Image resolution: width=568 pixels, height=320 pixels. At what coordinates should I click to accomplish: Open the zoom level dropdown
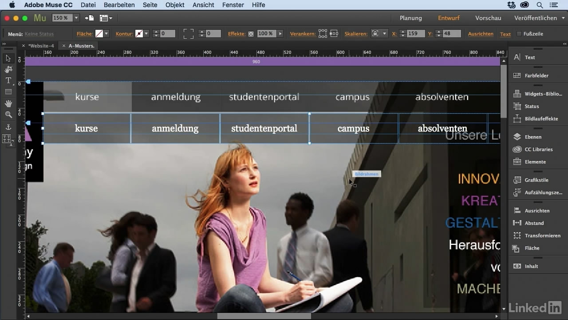tap(76, 18)
